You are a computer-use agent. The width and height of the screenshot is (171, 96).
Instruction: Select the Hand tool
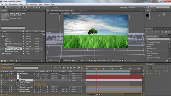coord(6,7)
